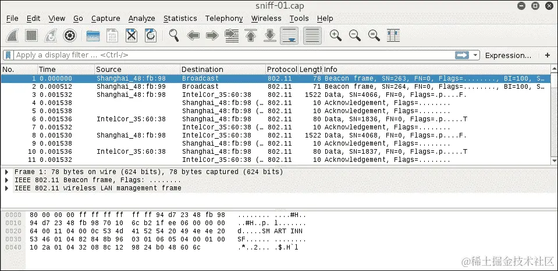Screen dimensions: 558x271
Task: Jump to first packet icon
Action: click(251, 36)
